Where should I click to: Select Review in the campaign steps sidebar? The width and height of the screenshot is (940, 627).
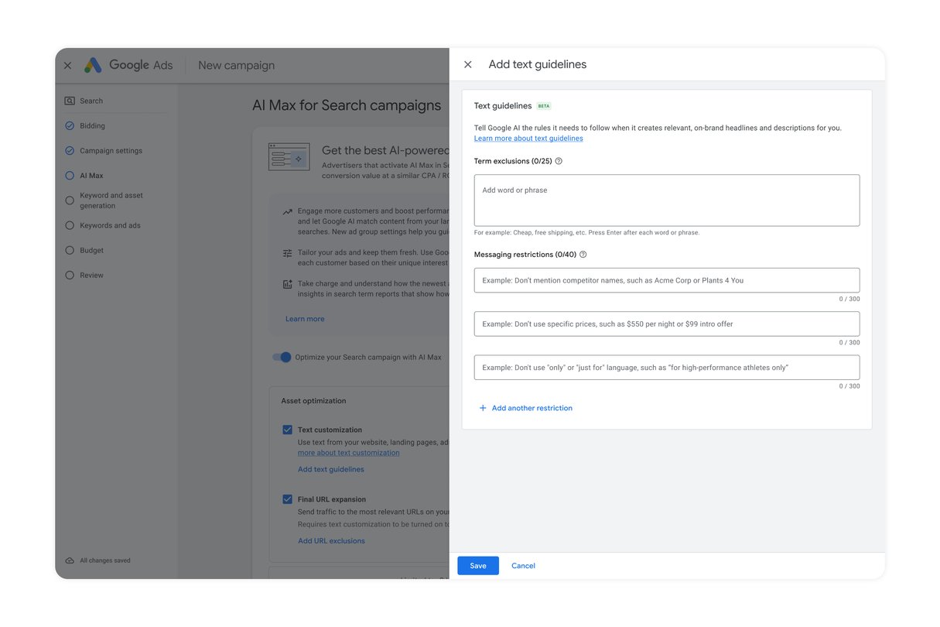point(69,275)
